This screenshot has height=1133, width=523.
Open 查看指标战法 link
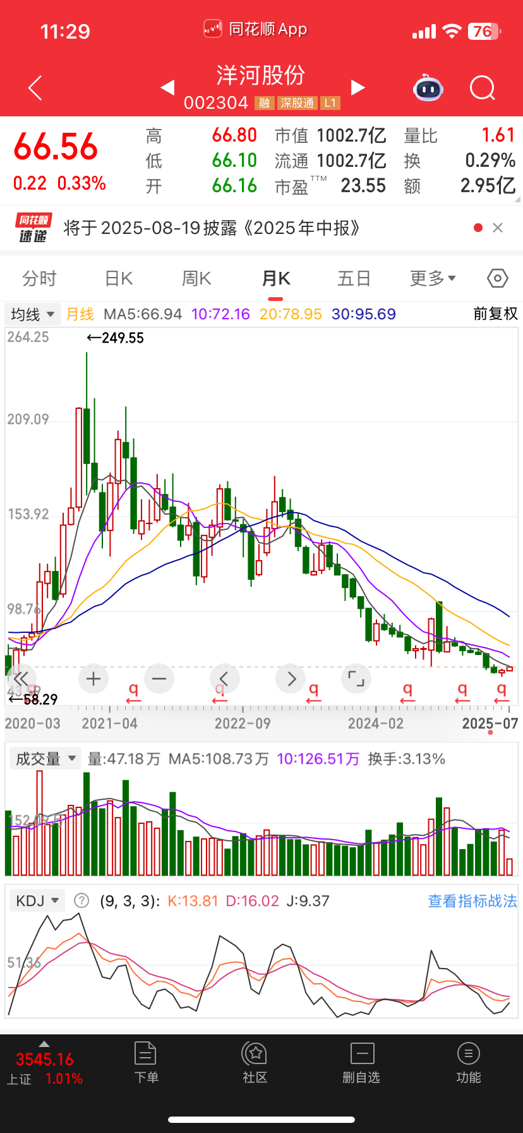point(472,901)
